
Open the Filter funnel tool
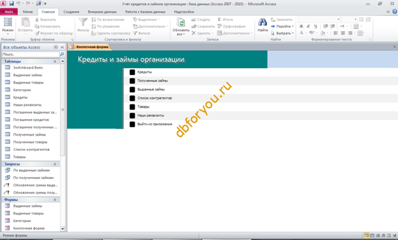pos(83,22)
